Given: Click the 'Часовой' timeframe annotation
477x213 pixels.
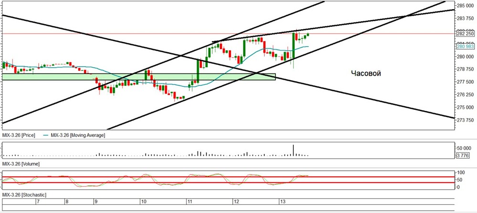Looking at the screenshot, I should (x=366, y=73).
